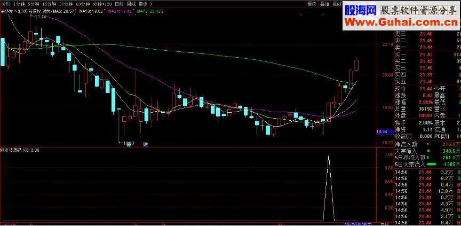Select the 分钟*120 period tab

click(x=102, y=4)
